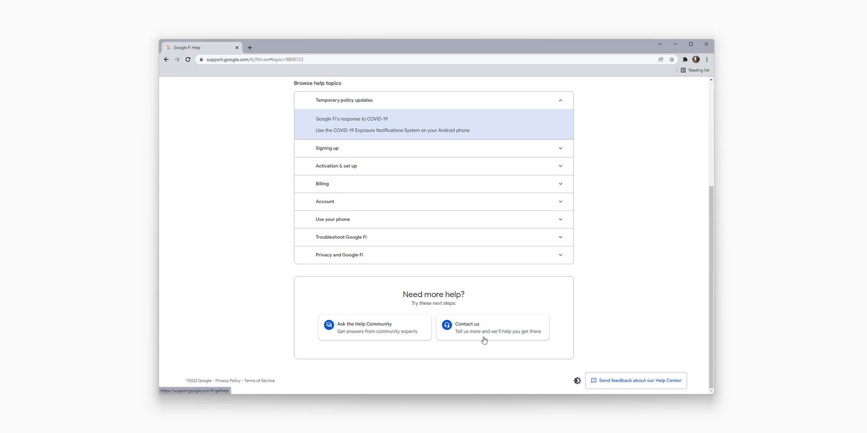
Task: Reload the current page
Action: click(188, 59)
